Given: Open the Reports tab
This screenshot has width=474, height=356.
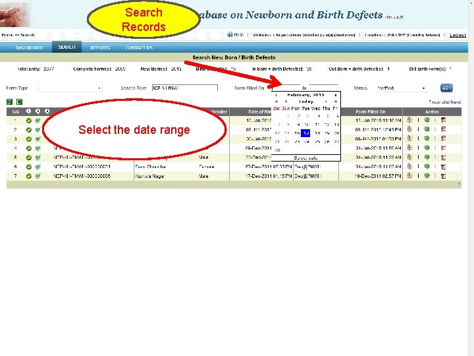Looking at the screenshot, I should coord(100,48).
